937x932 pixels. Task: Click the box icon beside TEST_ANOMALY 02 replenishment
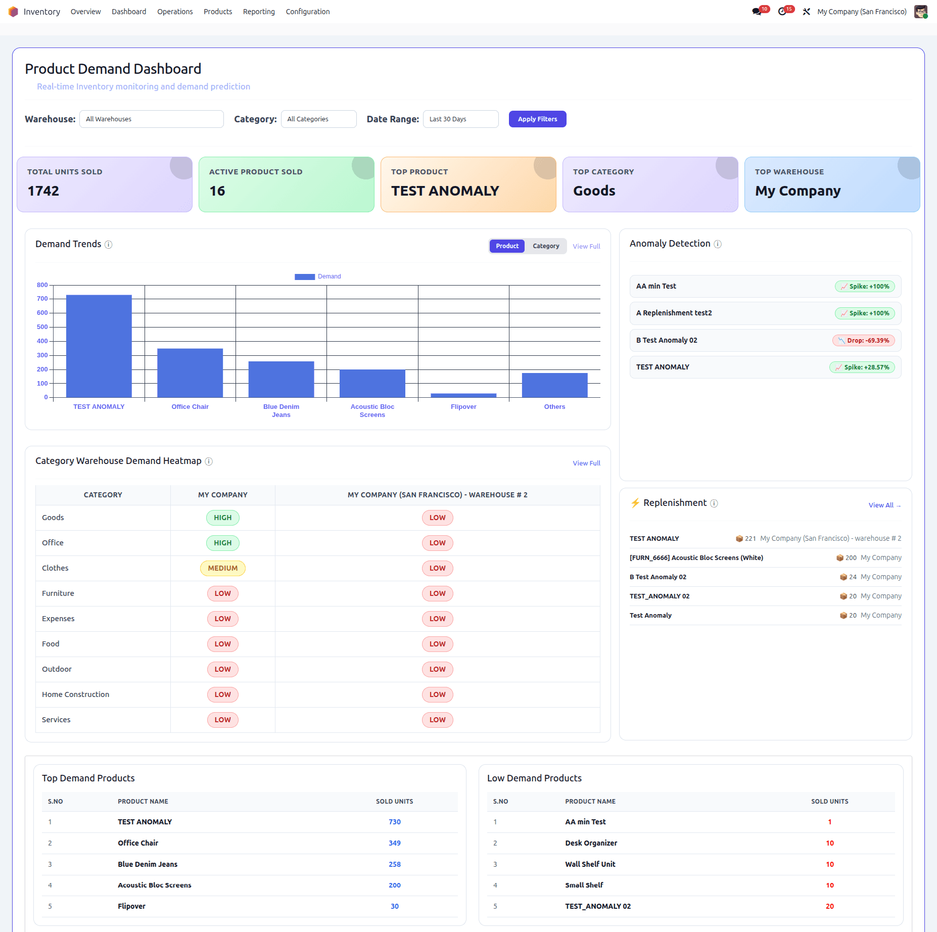844,596
